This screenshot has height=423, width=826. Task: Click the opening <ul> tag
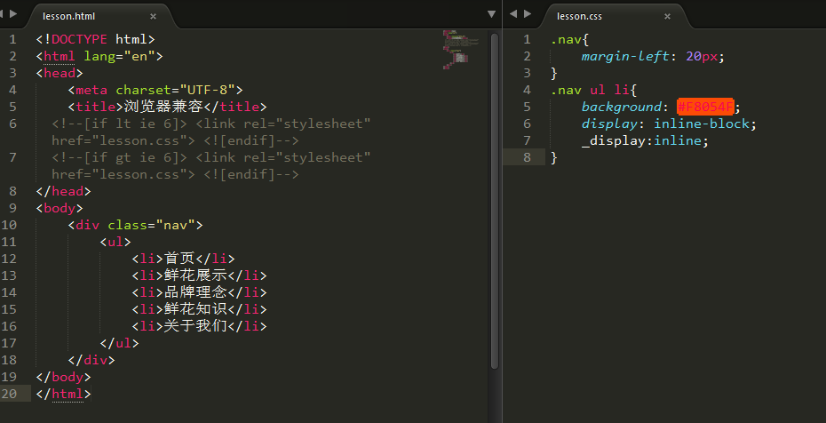115,242
